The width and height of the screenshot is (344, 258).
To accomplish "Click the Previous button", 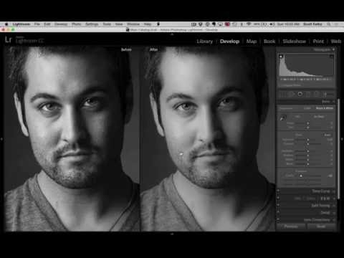I will [291, 226].
